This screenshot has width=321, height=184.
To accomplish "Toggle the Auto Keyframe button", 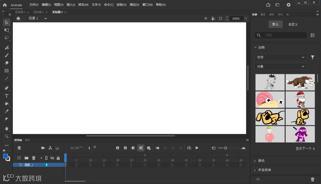I will pos(141,148).
